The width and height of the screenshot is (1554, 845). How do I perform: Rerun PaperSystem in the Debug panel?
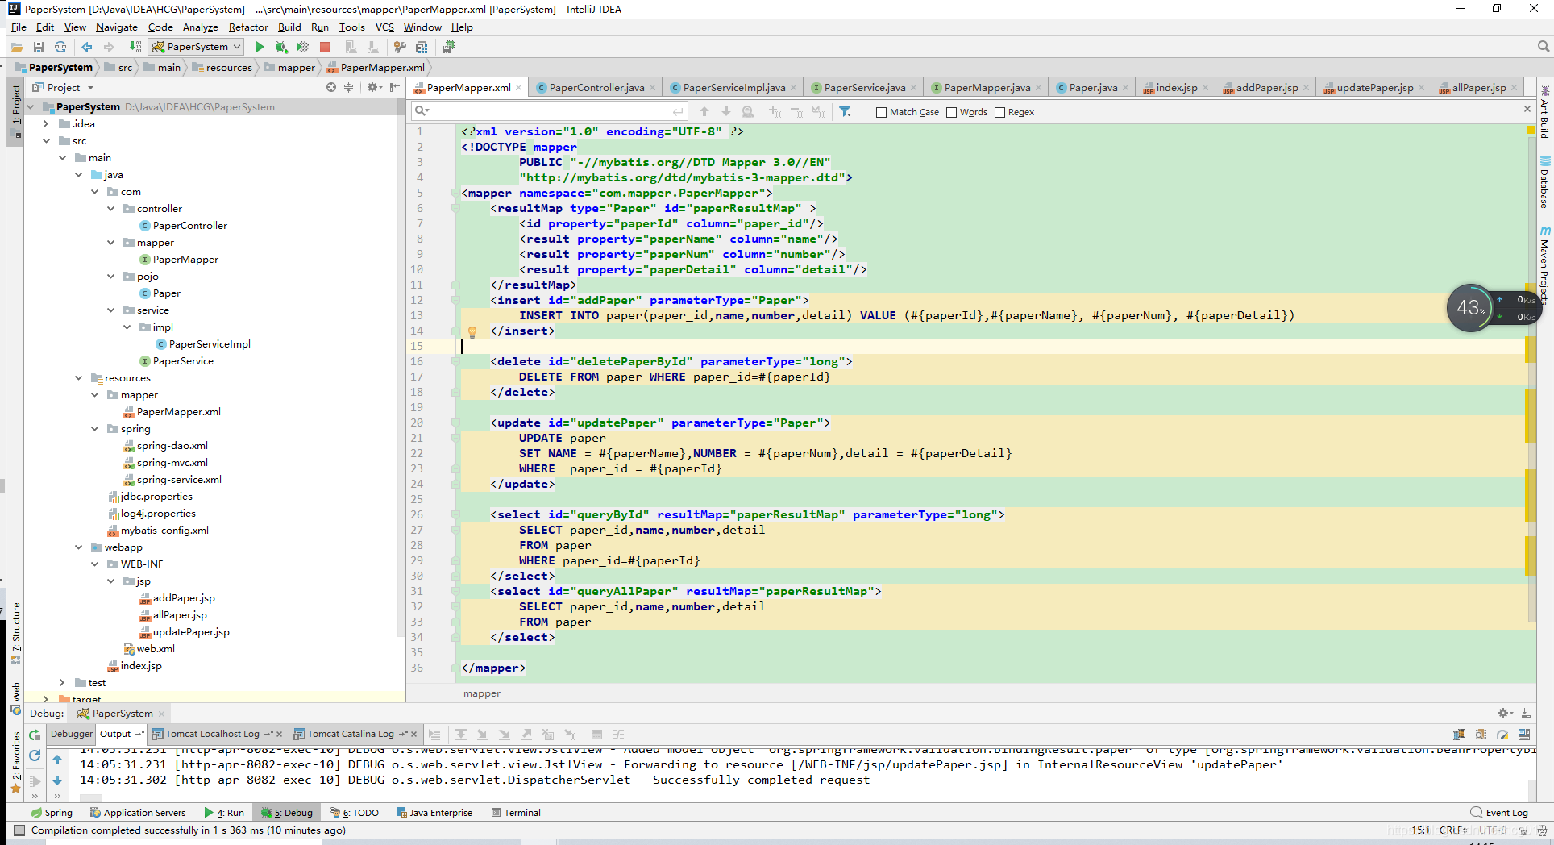(35, 735)
